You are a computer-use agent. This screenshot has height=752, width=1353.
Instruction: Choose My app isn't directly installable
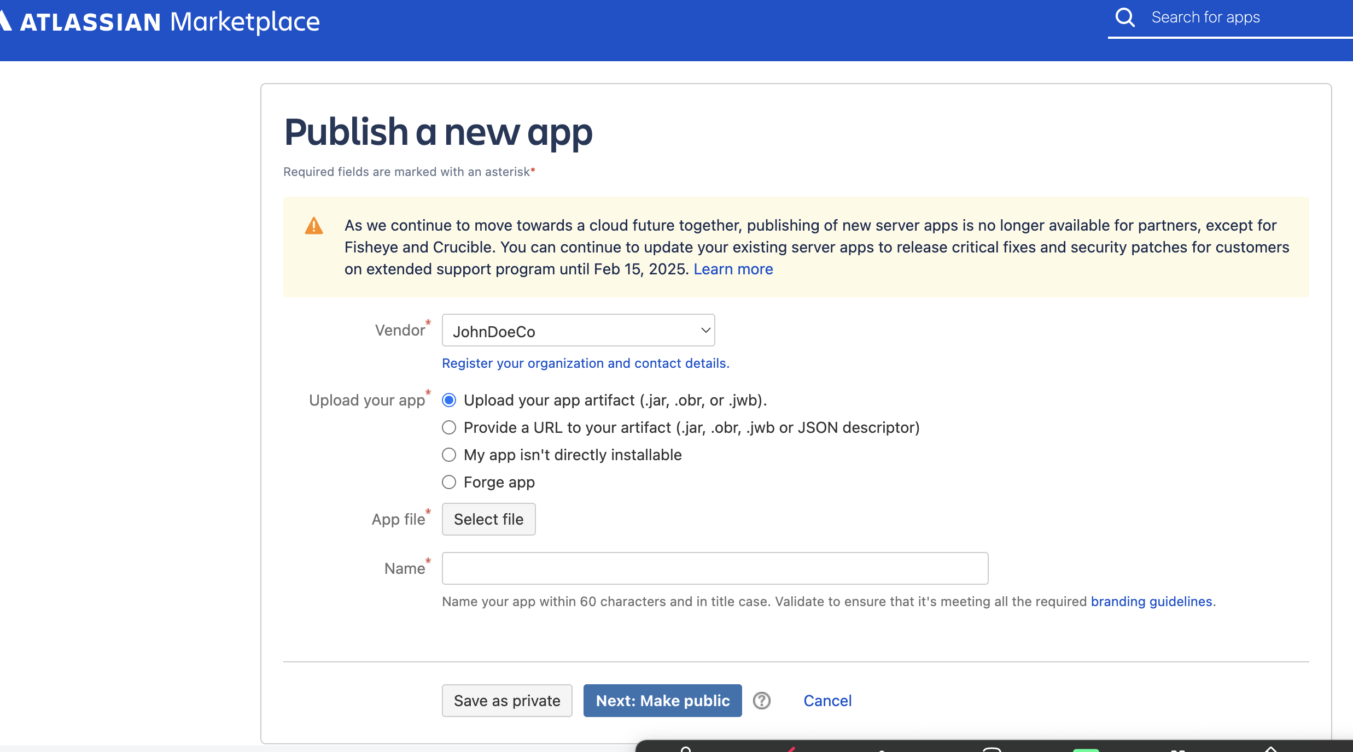449,455
